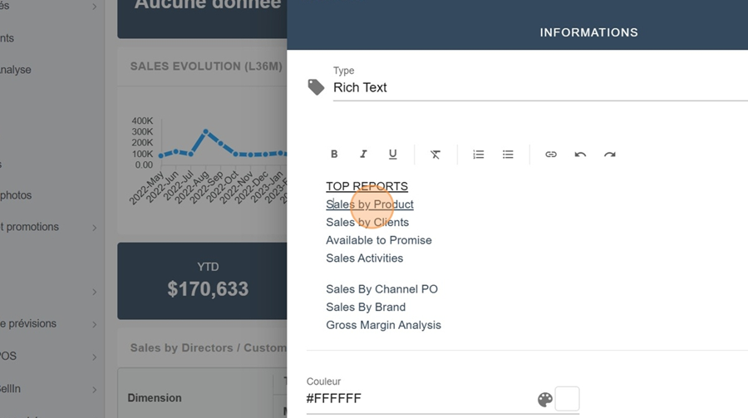The image size is (748, 418).
Task: Click the YTD $170,633 card
Action: point(207,281)
